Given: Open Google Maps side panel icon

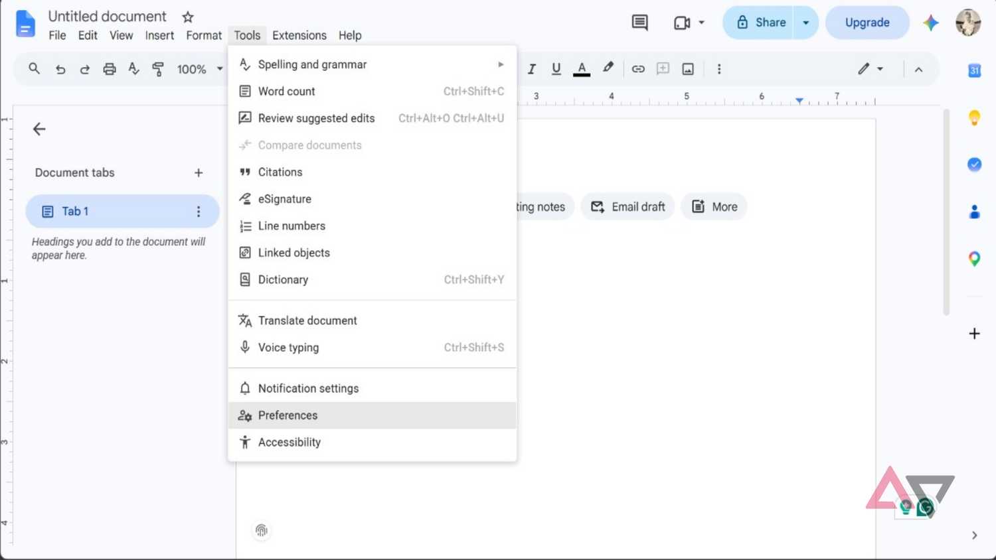Looking at the screenshot, I should pyautogui.click(x=974, y=259).
